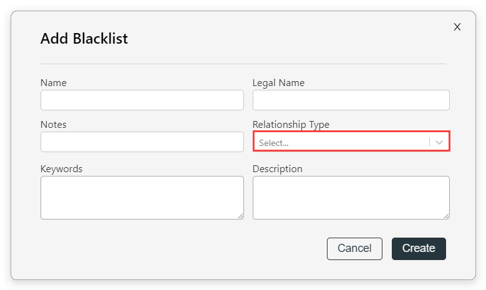Focus the Legal Name input field

tap(351, 100)
